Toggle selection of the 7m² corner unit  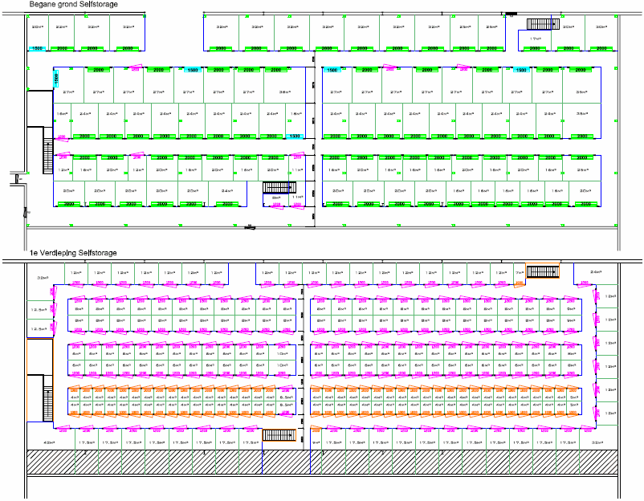(x=519, y=272)
